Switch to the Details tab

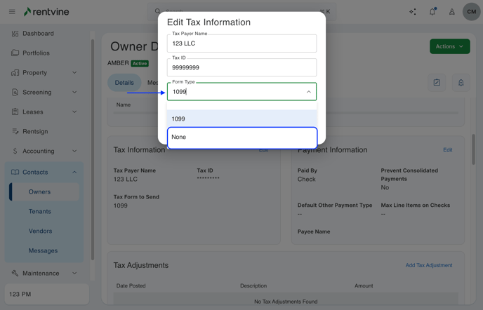pos(124,83)
